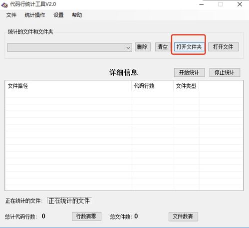
Task: Click the 删除 button
Action: tap(143, 47)
